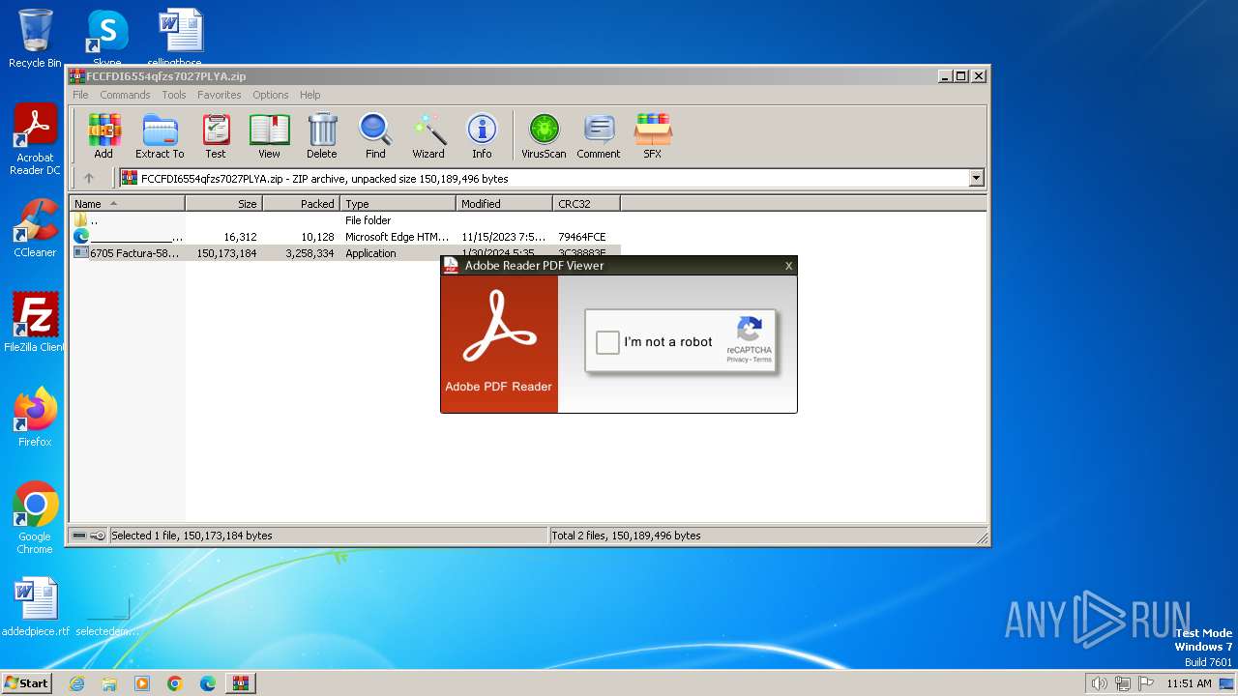Expand the archive path dropdown
Viewport: 1238px width, 696px height.
tap(976, 178)
